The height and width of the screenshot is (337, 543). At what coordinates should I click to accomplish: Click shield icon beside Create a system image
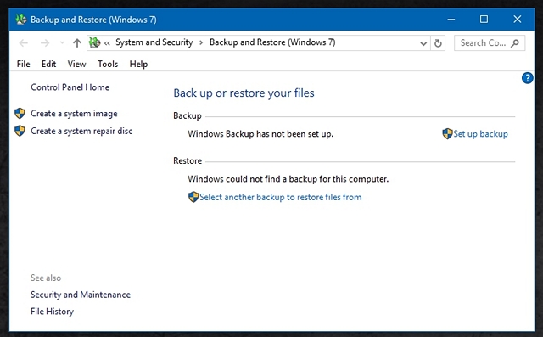20,113
